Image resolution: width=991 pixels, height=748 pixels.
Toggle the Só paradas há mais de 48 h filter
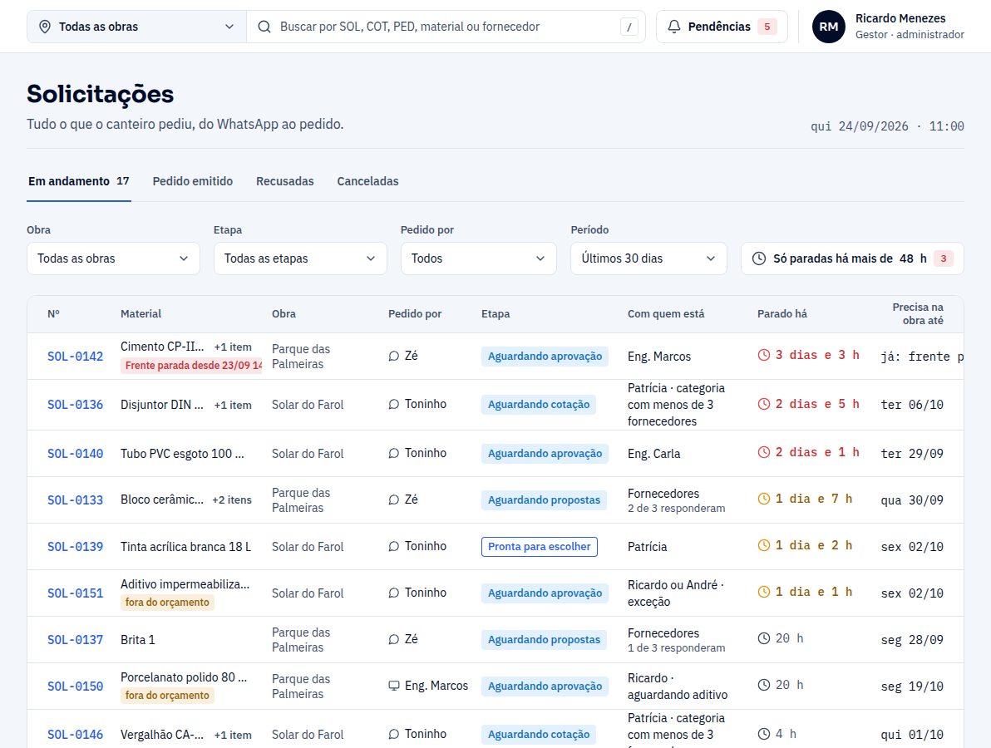(x=852, y=258)
